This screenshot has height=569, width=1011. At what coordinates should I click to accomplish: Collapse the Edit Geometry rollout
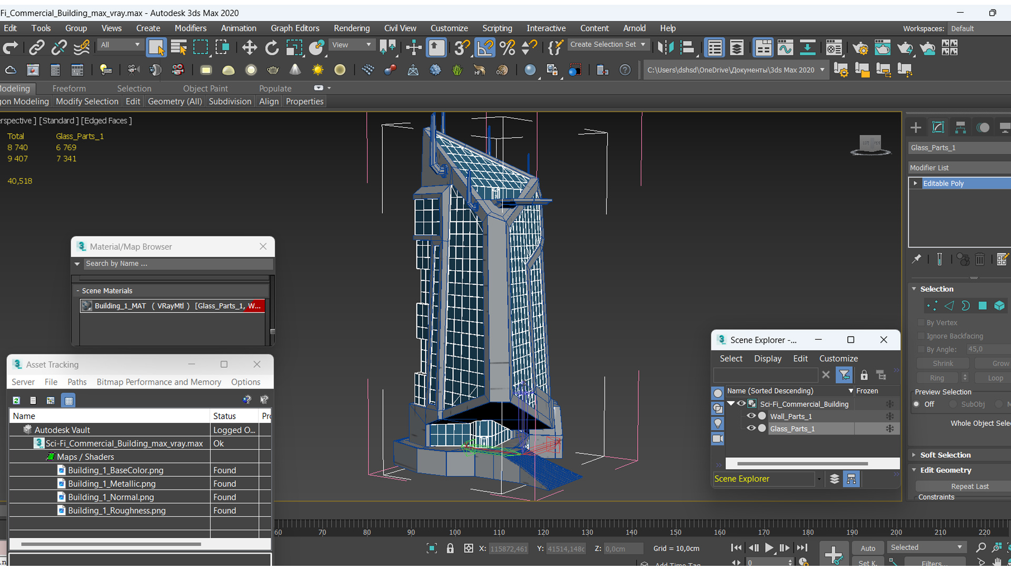tap(914, 470)
